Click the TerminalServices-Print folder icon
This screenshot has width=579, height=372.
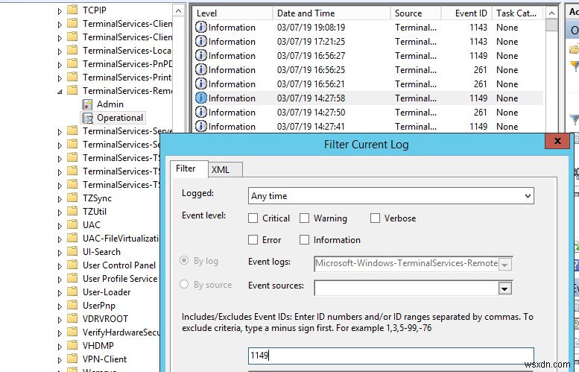[x=72, y=78]
